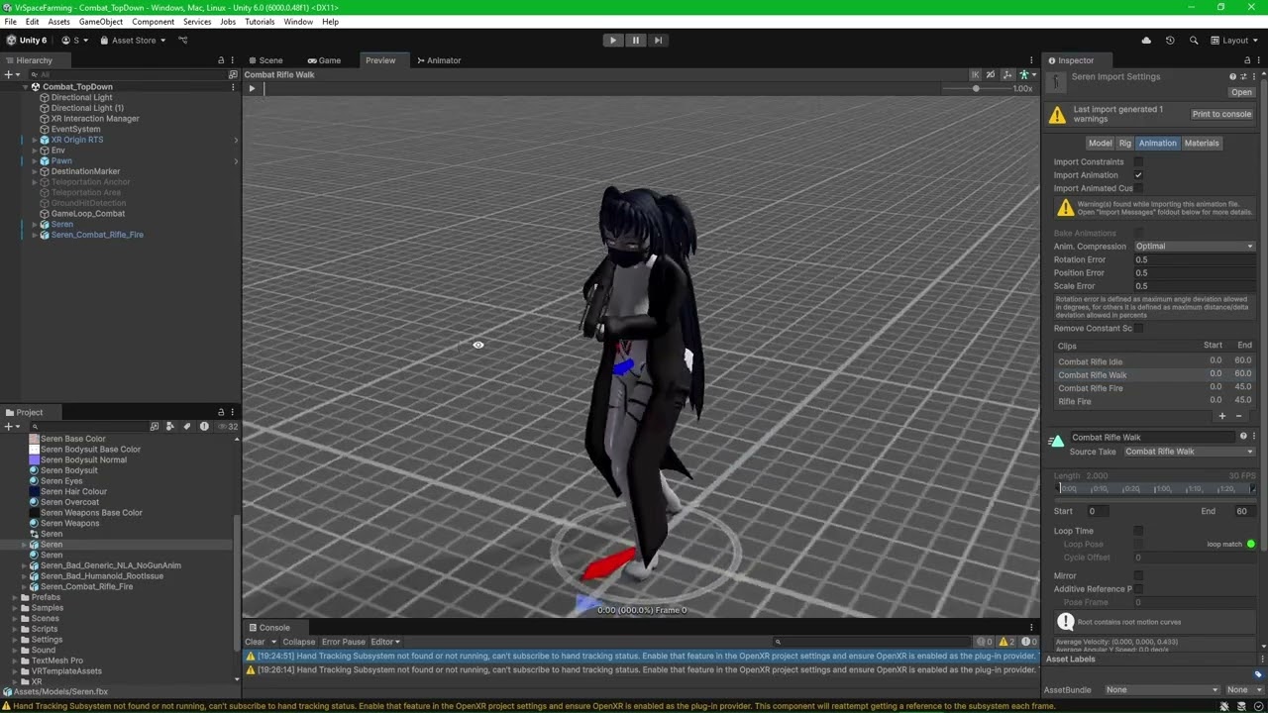The height and width of the screenshot is (713, 1268).
Task: Click the Play mode button
Action: pos(613,41)
